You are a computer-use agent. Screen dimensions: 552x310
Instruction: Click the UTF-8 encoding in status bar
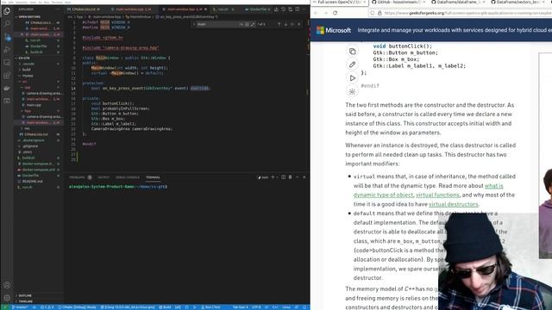point(256,307)
